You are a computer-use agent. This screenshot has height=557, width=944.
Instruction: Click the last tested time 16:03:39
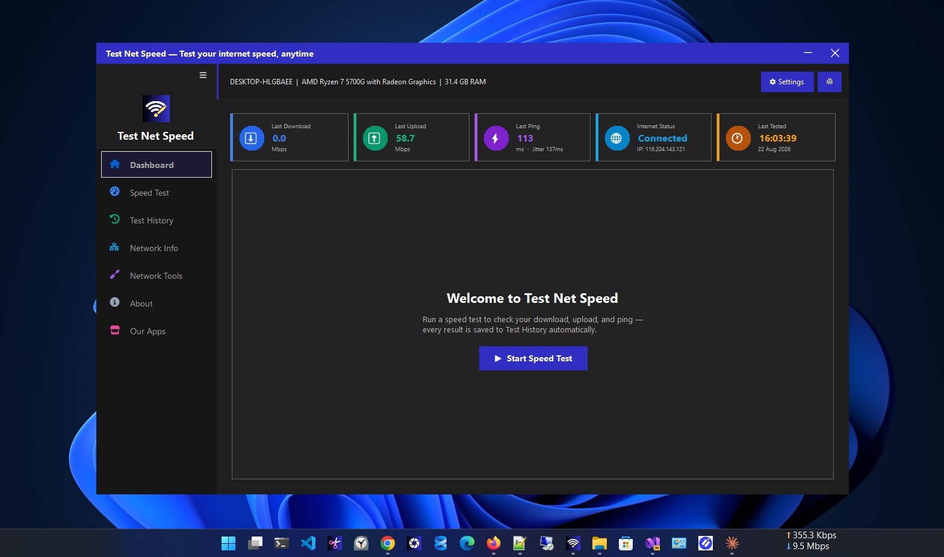tap(778, 138)
